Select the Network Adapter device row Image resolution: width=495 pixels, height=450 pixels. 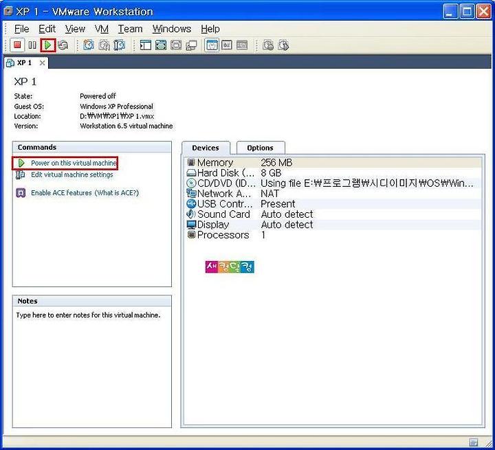tap(333, 194)
